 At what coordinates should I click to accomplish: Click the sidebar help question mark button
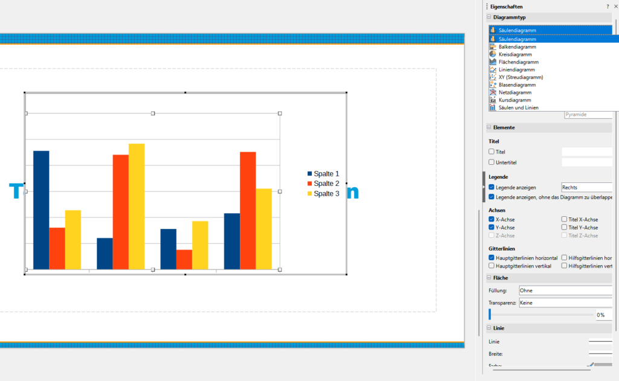tap(608, 6)
